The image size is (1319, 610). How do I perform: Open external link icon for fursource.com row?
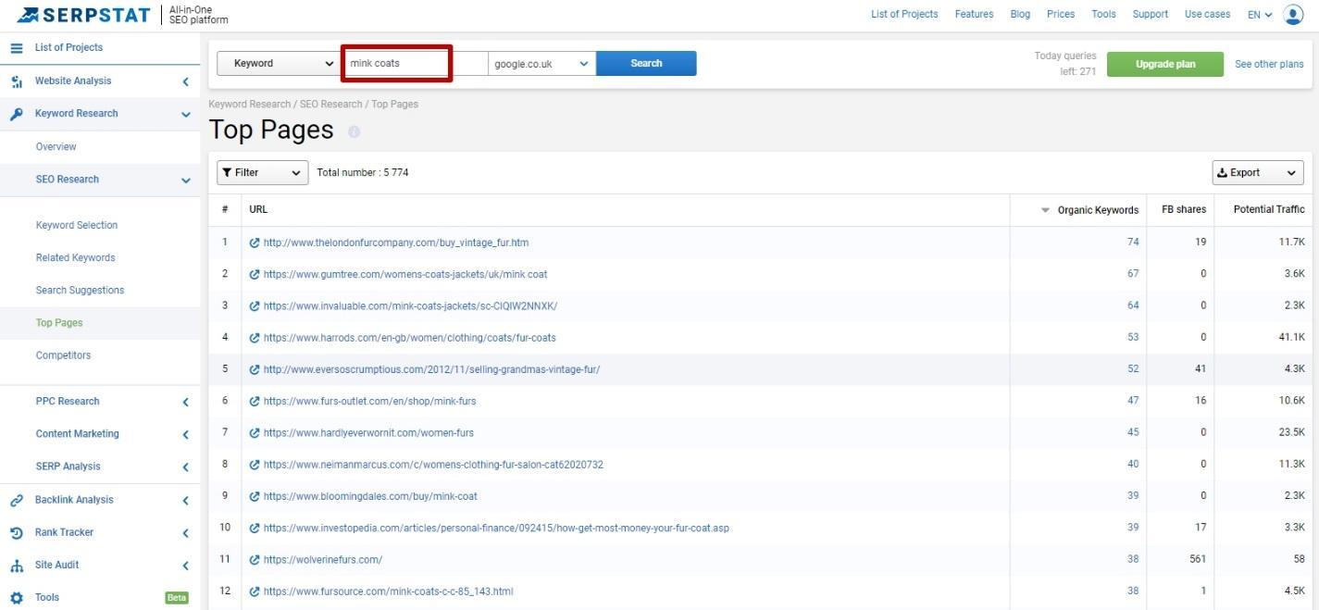coord(255,591)
